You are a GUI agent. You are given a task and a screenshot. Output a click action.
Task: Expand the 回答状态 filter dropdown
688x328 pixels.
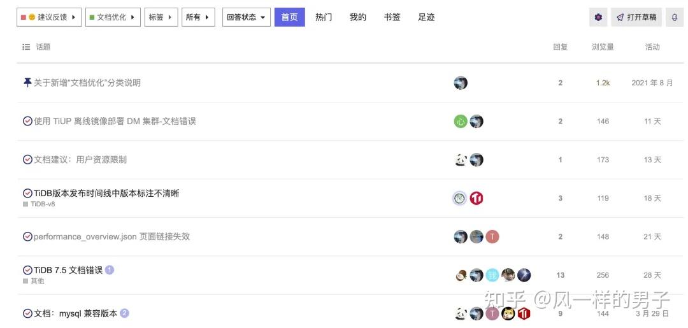click(246, 17)
